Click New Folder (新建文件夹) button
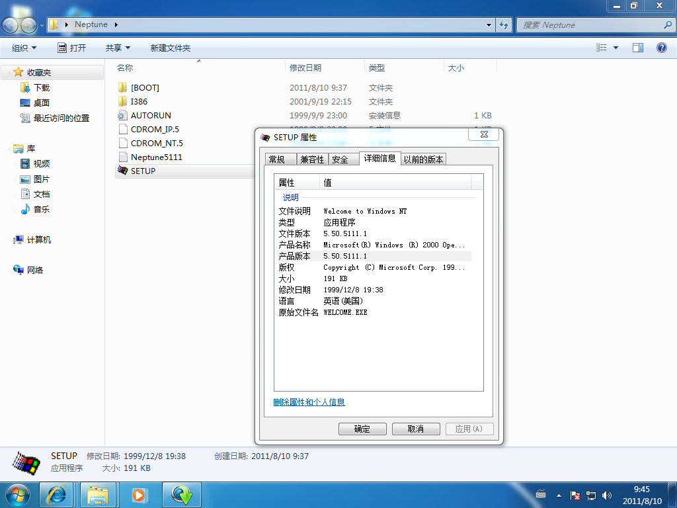 [x=171, y=48]
